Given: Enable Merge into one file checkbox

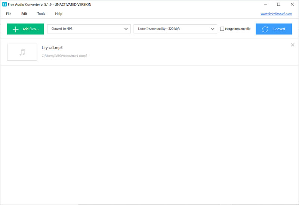Looking at the screenshot, I should (x=222, y=29).
